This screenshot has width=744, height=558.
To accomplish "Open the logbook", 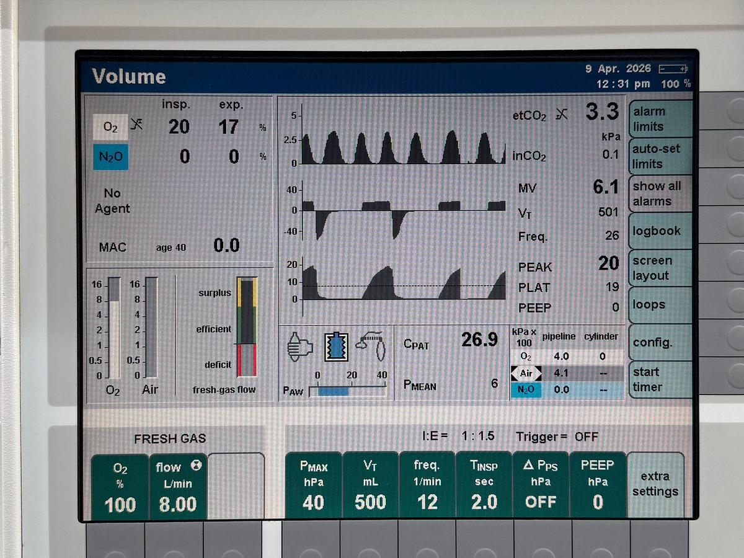I will pyautogui.click(x=659, y=231).
